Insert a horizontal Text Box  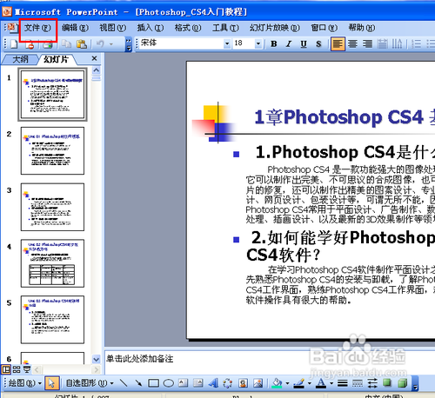pos(184,383)
